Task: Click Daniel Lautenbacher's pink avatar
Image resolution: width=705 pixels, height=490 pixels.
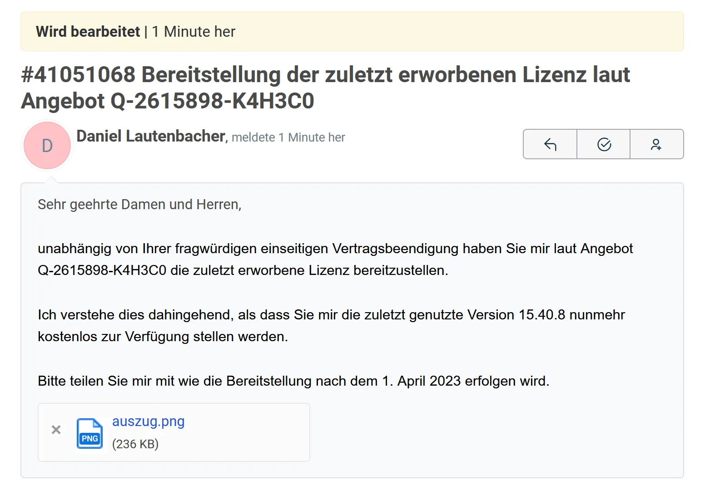Action: [x=47, y=145]
